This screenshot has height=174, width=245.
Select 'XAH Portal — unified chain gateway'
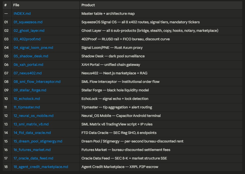point(111,65)
